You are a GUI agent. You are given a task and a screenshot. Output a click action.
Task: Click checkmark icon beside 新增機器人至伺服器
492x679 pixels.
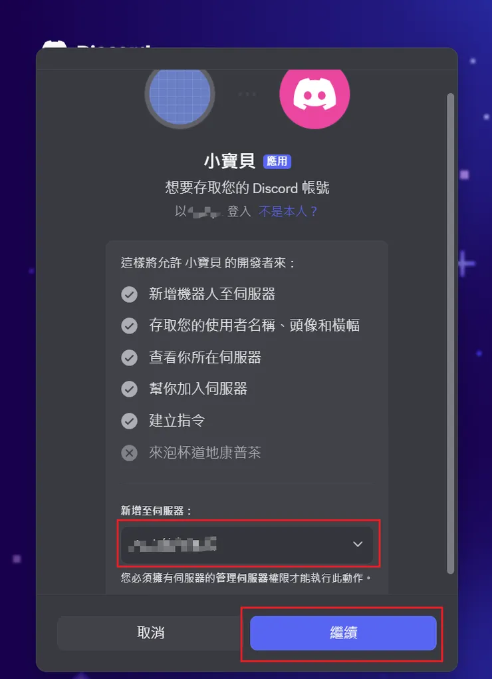[129, 294]
